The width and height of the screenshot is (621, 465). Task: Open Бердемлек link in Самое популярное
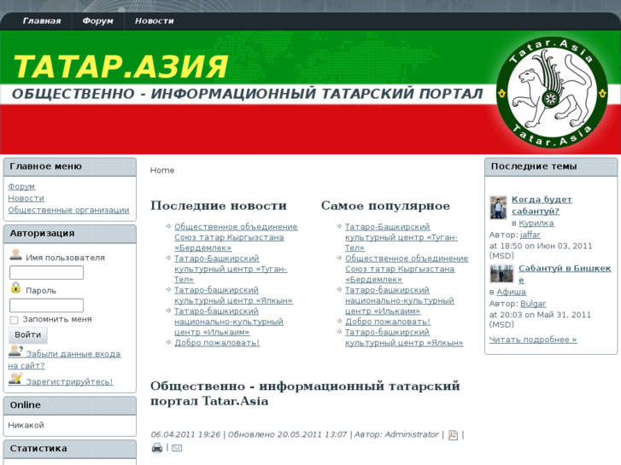click(x=407, y=269)
